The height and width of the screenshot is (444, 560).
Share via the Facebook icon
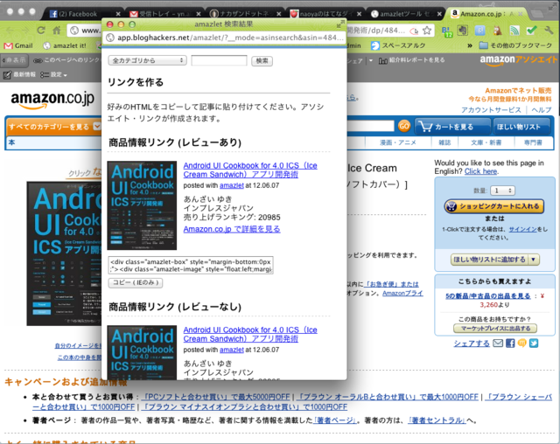510,343
